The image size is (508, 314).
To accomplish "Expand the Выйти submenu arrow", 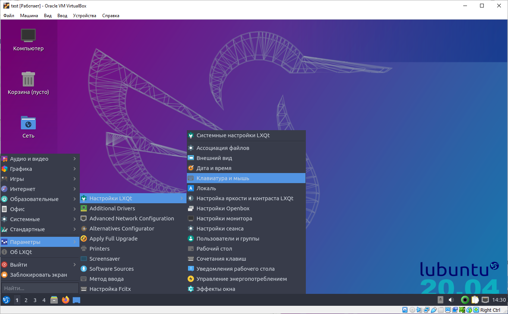I will [75, 265].
